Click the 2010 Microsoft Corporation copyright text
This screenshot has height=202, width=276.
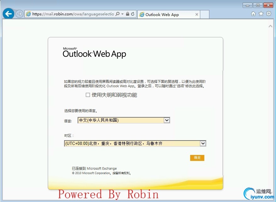tap(102, 173)
